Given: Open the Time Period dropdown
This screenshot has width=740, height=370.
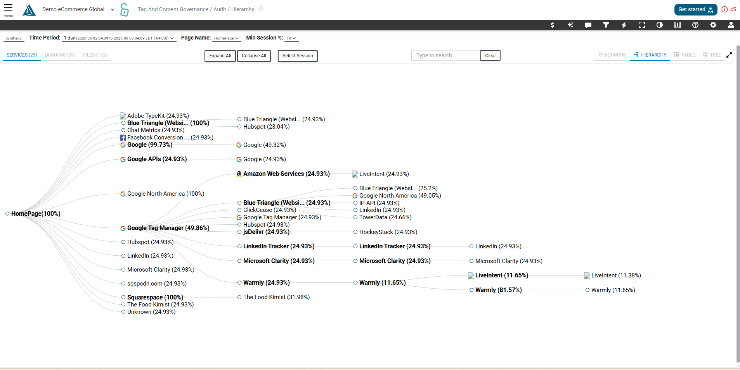Looking at the screenshot, I should [119, 38].
